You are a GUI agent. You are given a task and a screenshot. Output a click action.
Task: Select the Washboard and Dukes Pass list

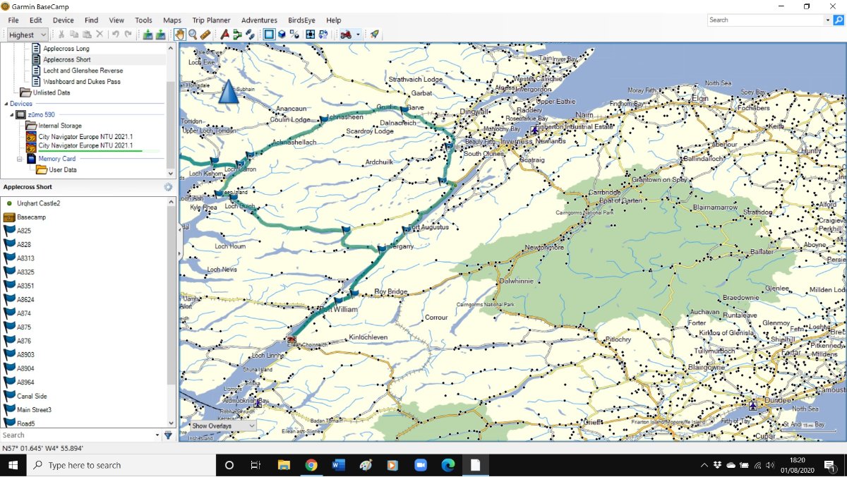coord(82,82)
